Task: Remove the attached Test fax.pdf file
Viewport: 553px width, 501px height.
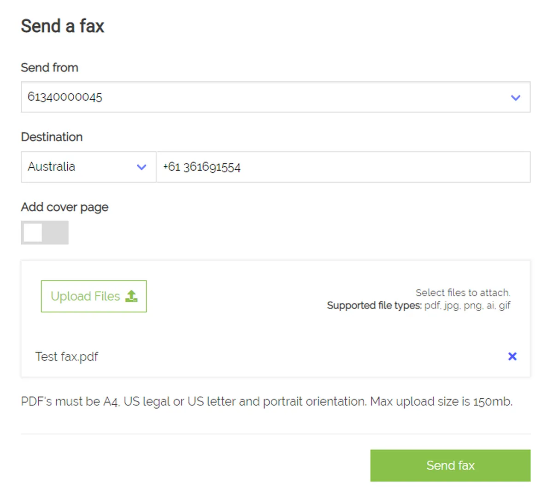Action: click(512, 356)
